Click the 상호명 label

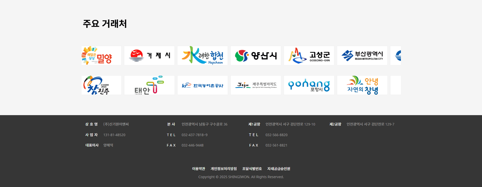click(x=91, y=124)
